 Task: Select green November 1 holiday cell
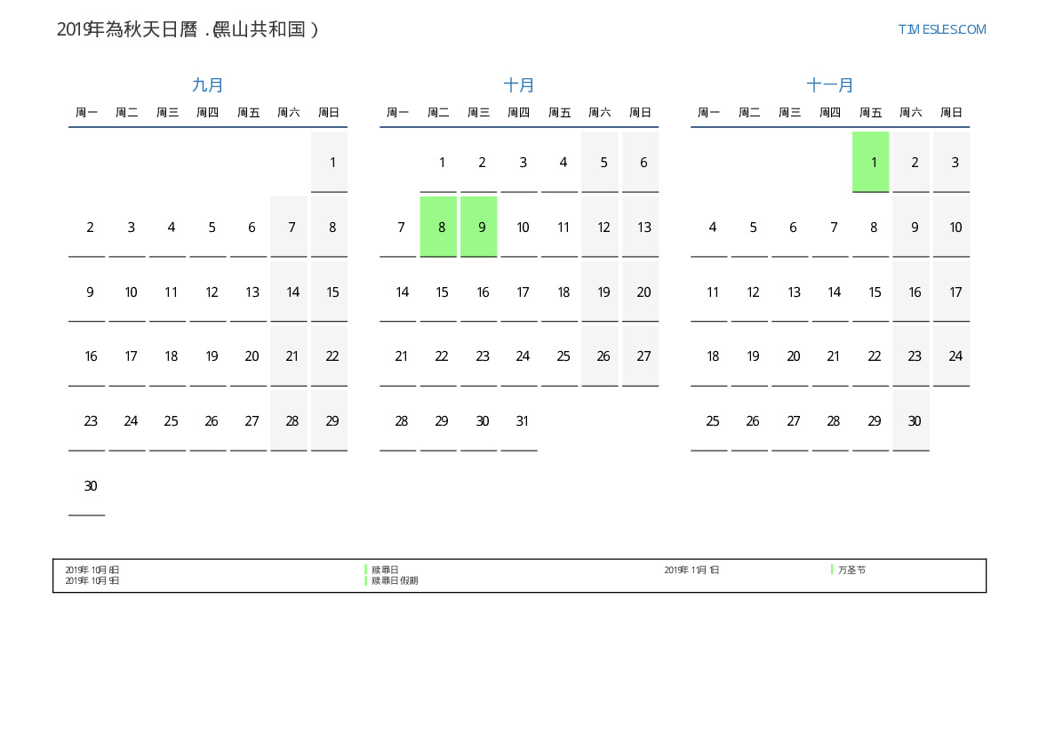(x=870, y=162)
